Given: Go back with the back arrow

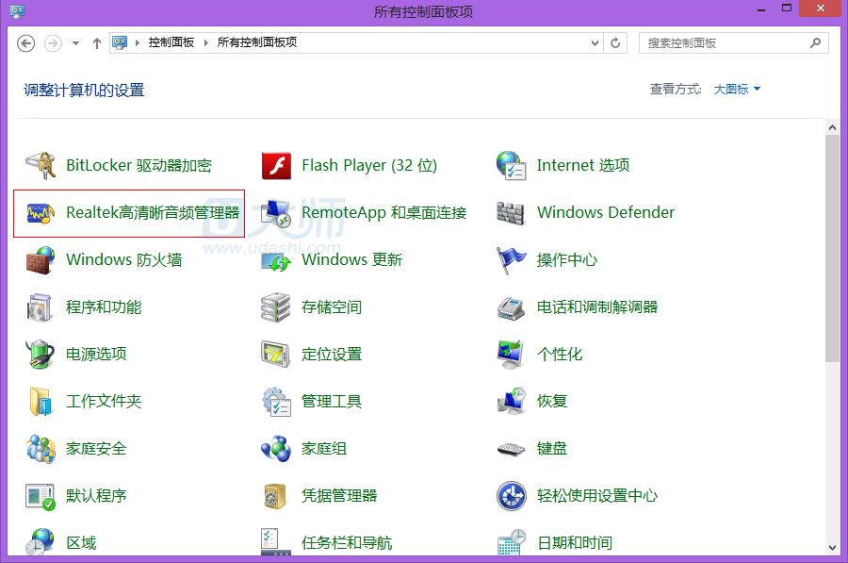Looking at the screenshot, I should [x=26, y=43].
